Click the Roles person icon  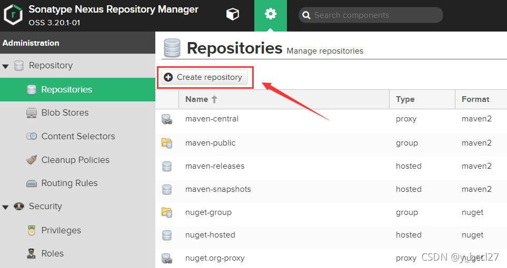[32, 253]
